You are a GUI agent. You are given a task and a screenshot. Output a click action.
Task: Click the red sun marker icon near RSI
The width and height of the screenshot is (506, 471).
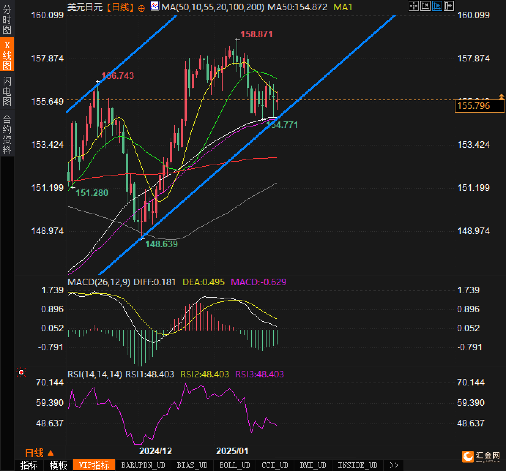coord(21,372)
